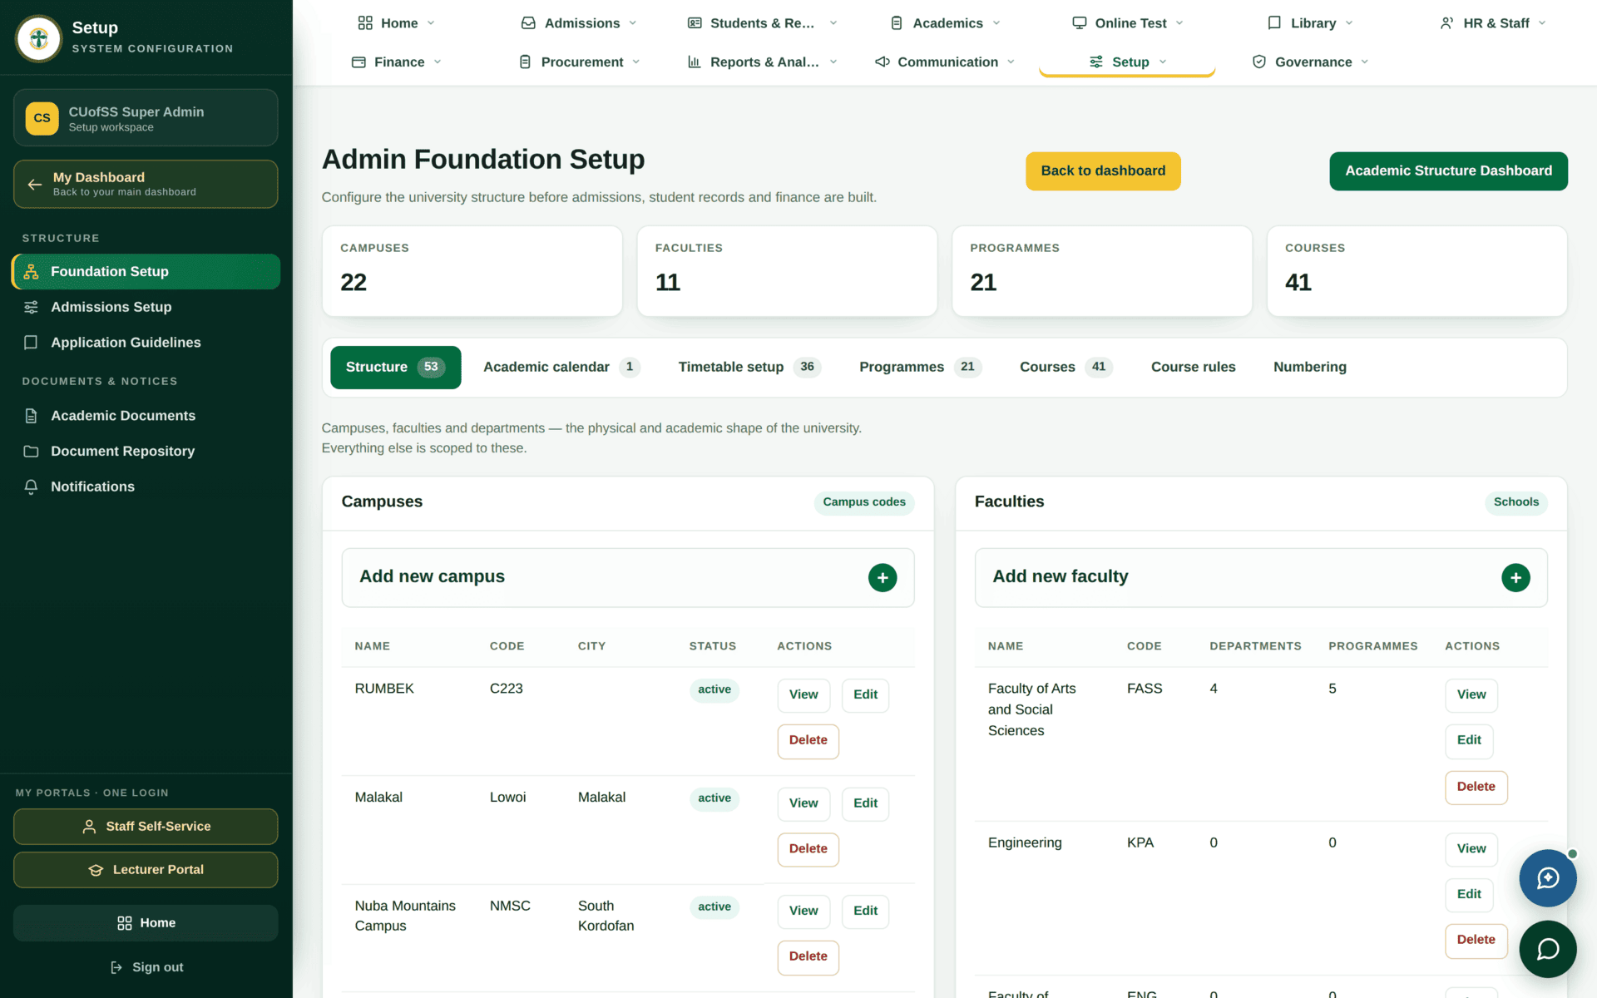This screenshot has height=998, width=1597.
Task: Open the Courses tab
Action: (x=1065, y=368)
